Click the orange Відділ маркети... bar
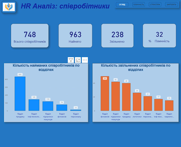The image size is (181, 147). pos(169,106)
